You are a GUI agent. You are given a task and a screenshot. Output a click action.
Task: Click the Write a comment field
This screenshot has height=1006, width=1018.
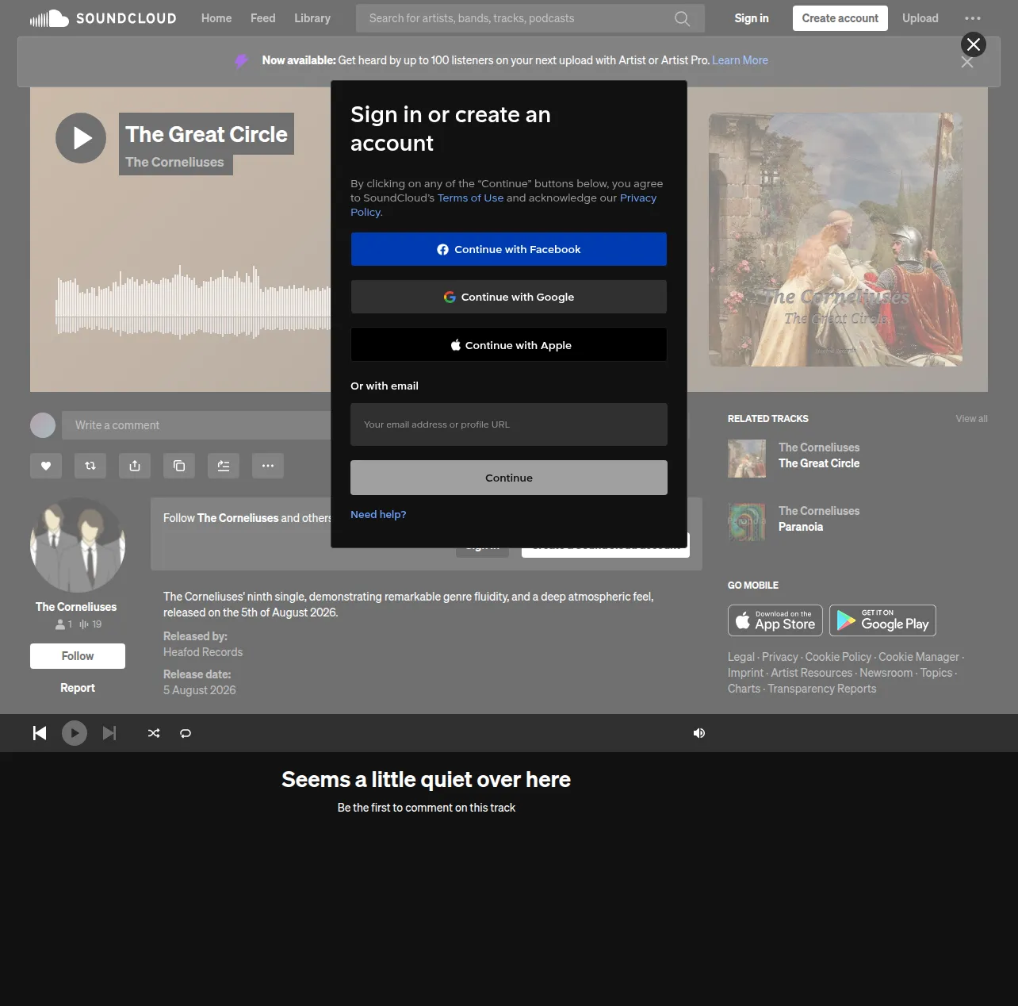point(197,425)
